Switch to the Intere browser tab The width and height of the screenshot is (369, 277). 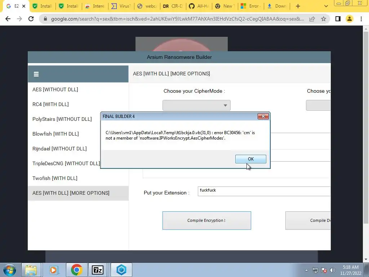(x=95, y=6)
